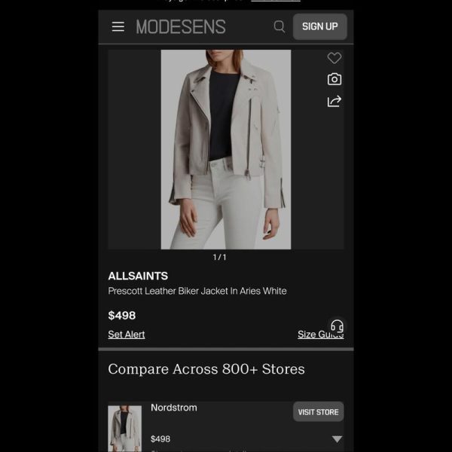This screenshot has height=452, width=452.
Task: Click the VISIT STORE button for Nordstrom
Action: 318,411
